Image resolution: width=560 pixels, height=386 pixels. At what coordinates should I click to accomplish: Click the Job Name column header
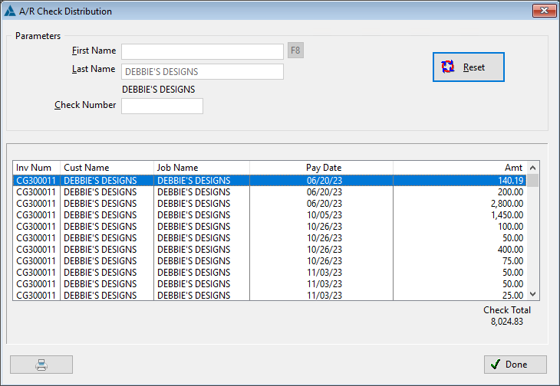[x=202, y=168]
